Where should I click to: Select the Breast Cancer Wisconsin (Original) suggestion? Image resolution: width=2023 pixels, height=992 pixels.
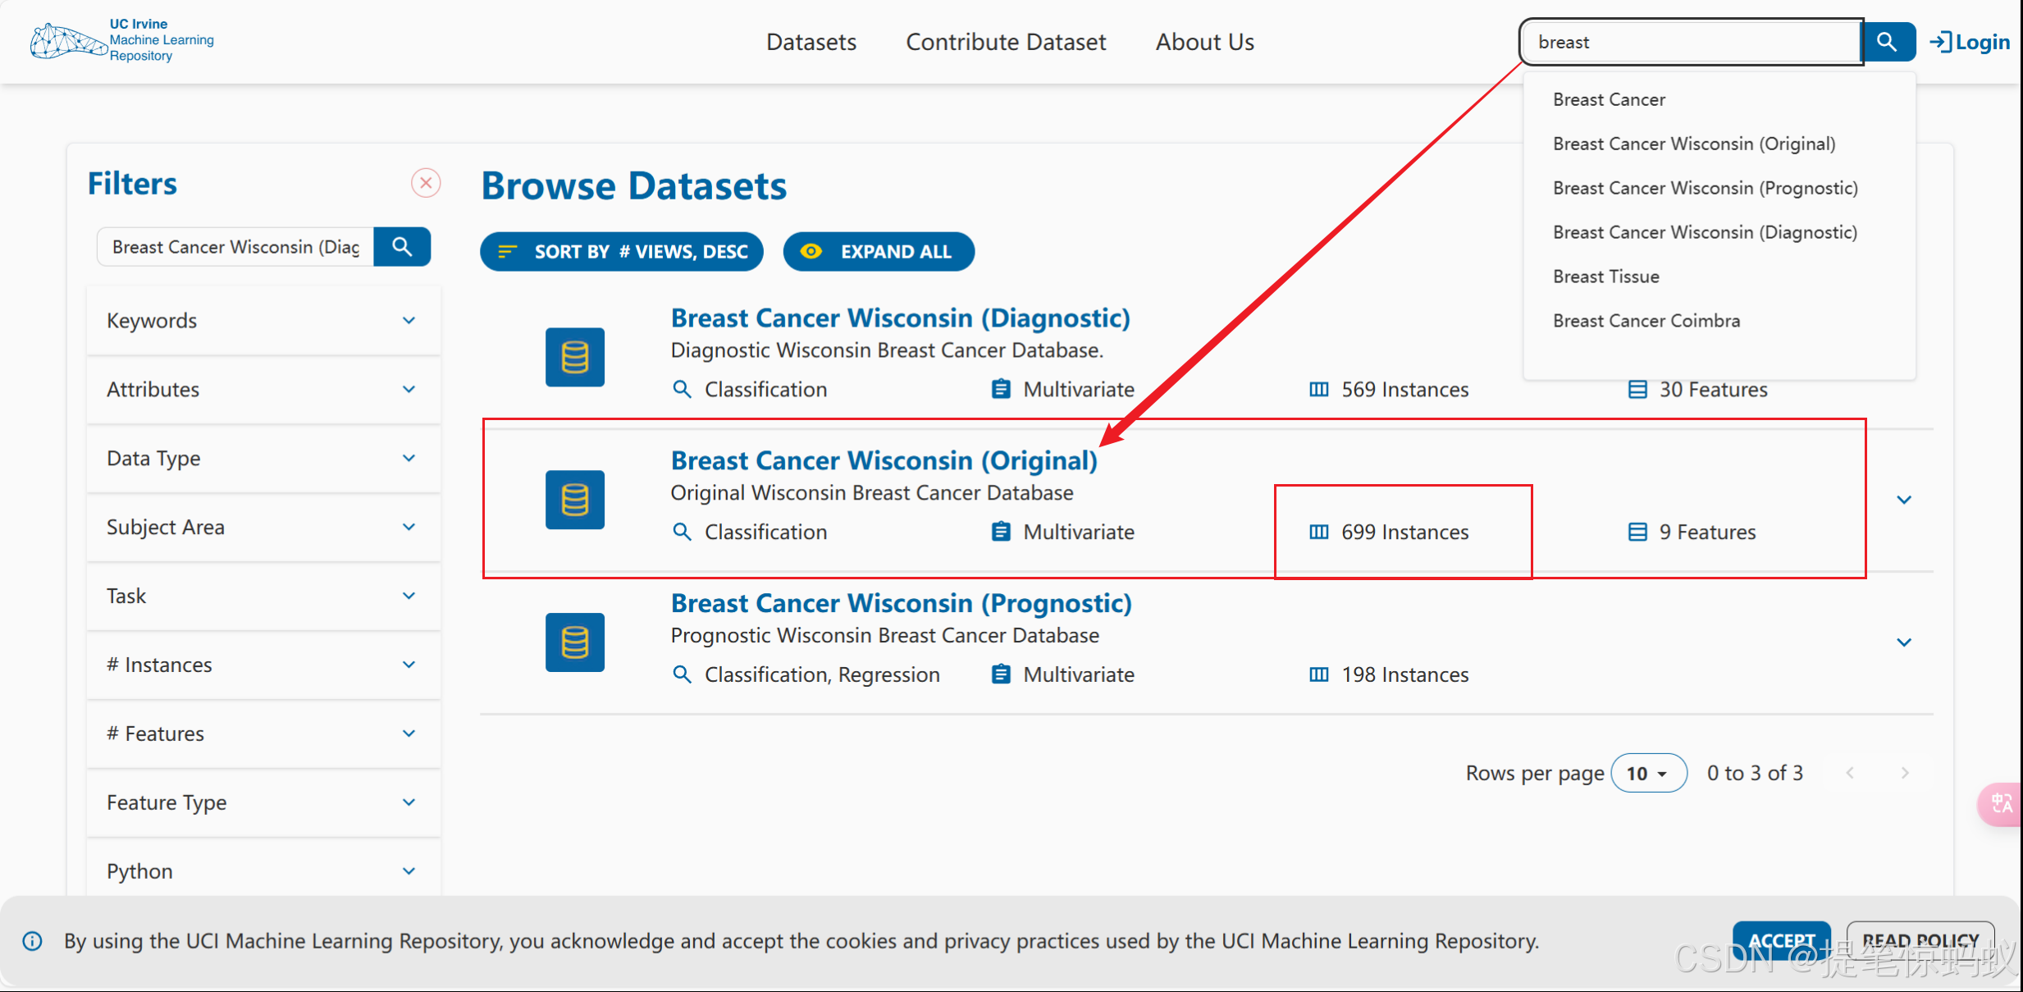pos(1719,144)
